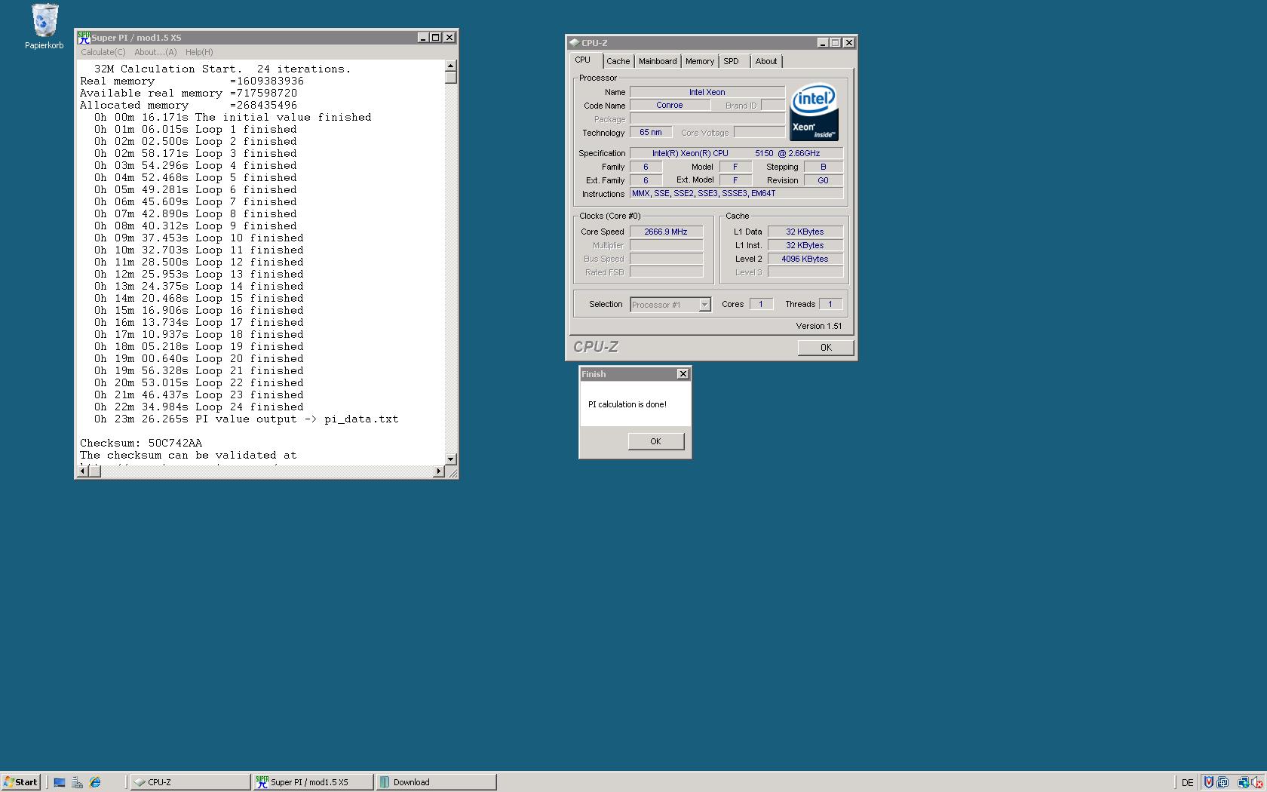
Task: Open VMware Tools tray icon
Action: coord(1223,782)
